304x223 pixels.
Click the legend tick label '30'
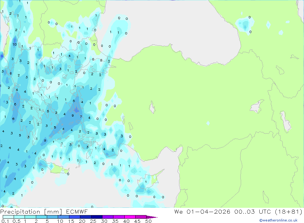point(104,221)
